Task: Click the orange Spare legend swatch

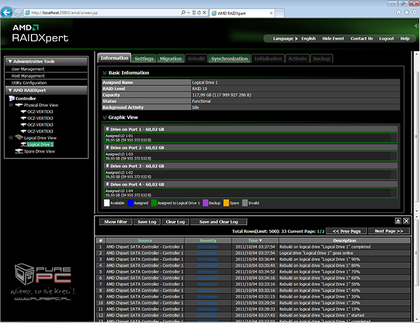Action: pos(226,202)
